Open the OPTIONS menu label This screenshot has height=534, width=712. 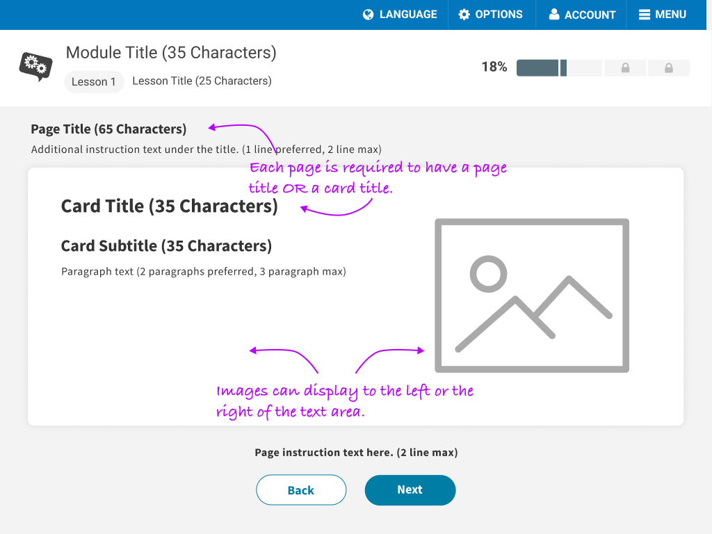499,15
